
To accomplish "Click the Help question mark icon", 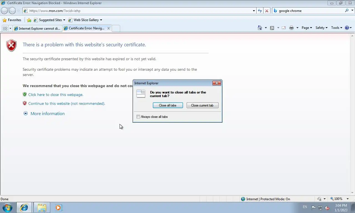I will (347, 28).
